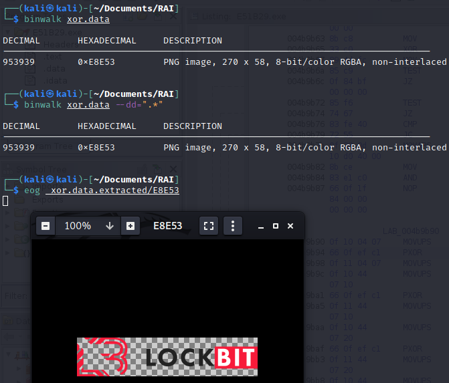Viewport: 449px width, 383px height.
Task: Minimize the E8E53 image viewer window
Action: point(261,226)
